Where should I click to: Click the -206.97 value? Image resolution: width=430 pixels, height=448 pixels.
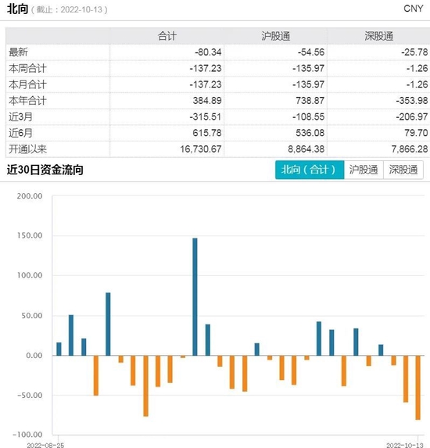pos(412,116)
